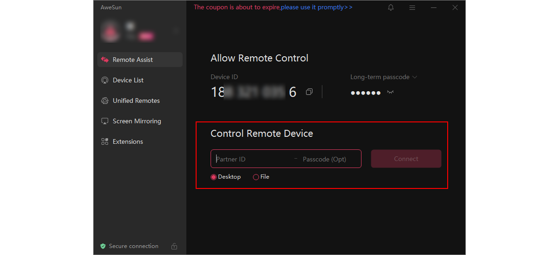Screen dimensions: 559x255
Task: Open the Extensions section
Action: tap(140, 141)
